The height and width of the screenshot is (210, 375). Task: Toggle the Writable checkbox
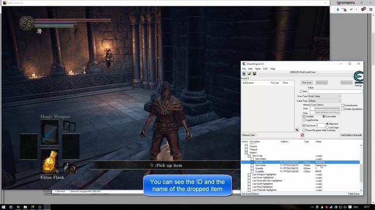click(x=304, y=117)
